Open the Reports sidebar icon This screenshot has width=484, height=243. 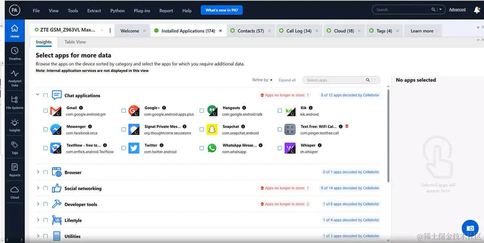click(15, 170)
